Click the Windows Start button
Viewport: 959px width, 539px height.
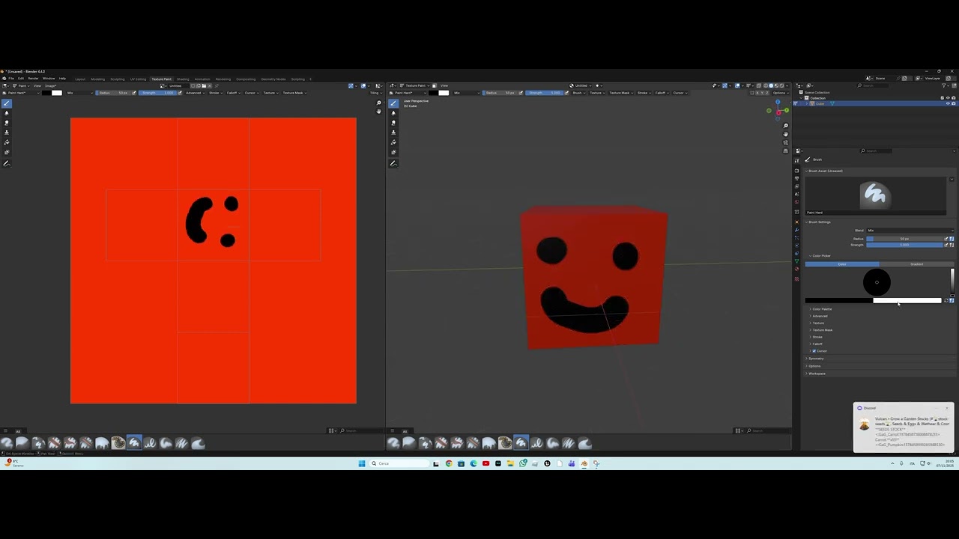coord(362,463)
